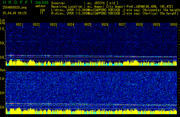Select the filename 2504060020.png
Viewport: 180px width, 117px height.
click(x=15, y=7)
